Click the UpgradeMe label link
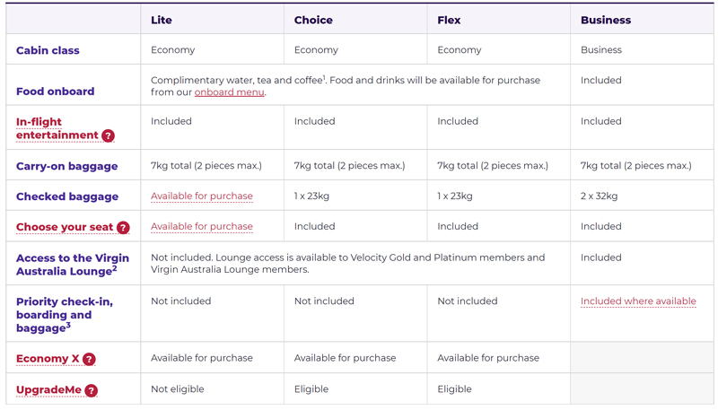718x410 pixels. click(48, 390)
